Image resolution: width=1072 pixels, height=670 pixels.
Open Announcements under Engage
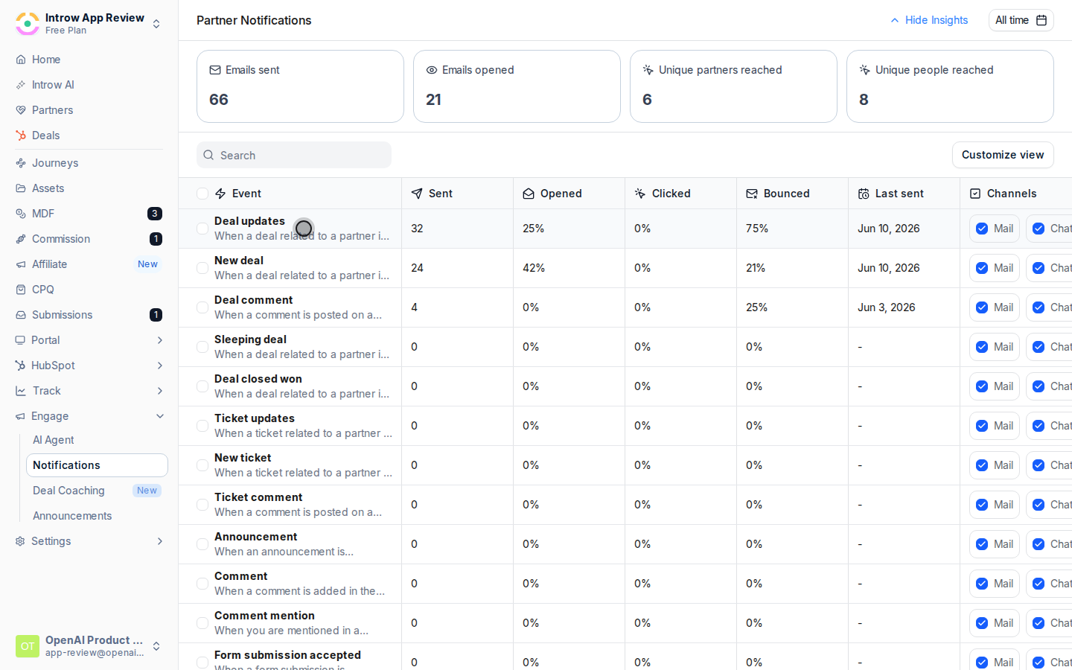pos(72,516)
